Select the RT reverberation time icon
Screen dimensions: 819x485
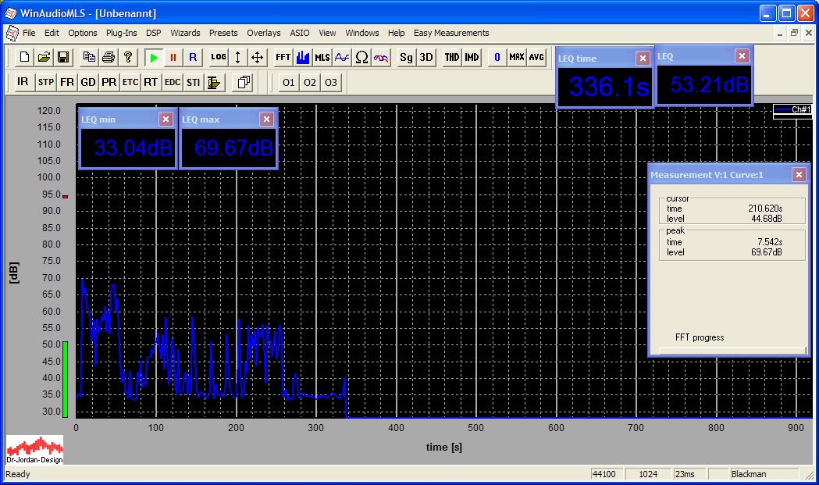pyautogui.click(x=151, y=82)
